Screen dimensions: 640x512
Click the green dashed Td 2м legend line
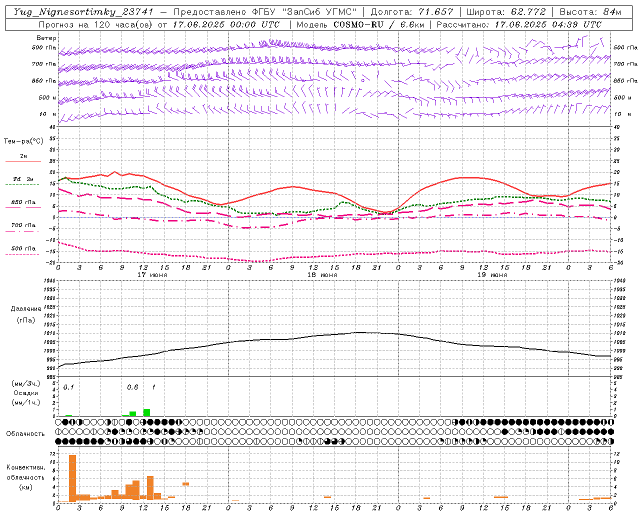pos(22,184)
